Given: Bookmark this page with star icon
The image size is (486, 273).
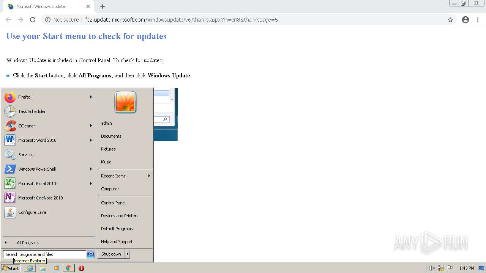Looking at the screenshot, I should point(450,20).
